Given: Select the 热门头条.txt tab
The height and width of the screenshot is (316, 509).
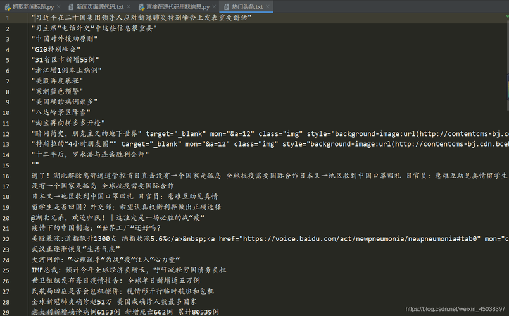Looking at the screenshot, I should pos(247,6).
